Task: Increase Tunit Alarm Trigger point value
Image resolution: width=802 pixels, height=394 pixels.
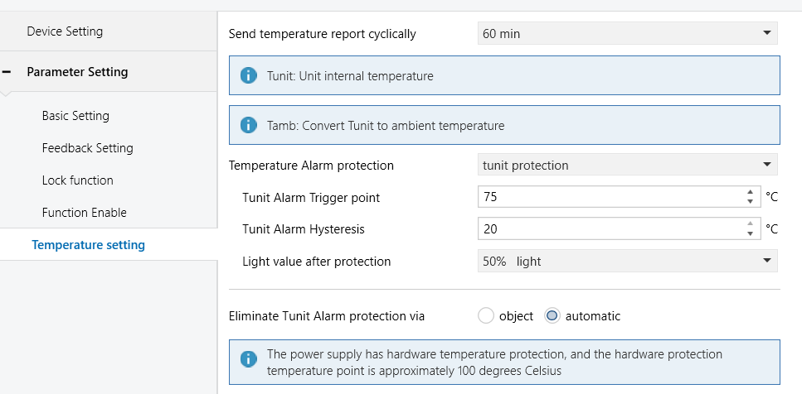Action: [750, 193]
